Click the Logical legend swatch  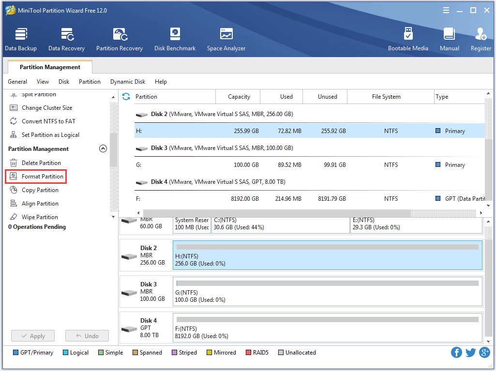point(65,352)
